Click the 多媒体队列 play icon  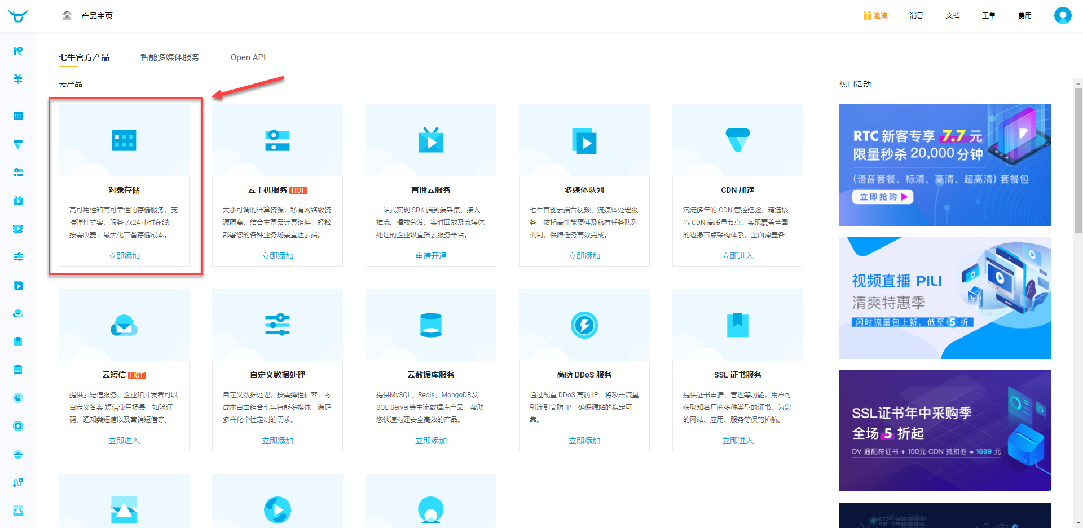point(584,141)
